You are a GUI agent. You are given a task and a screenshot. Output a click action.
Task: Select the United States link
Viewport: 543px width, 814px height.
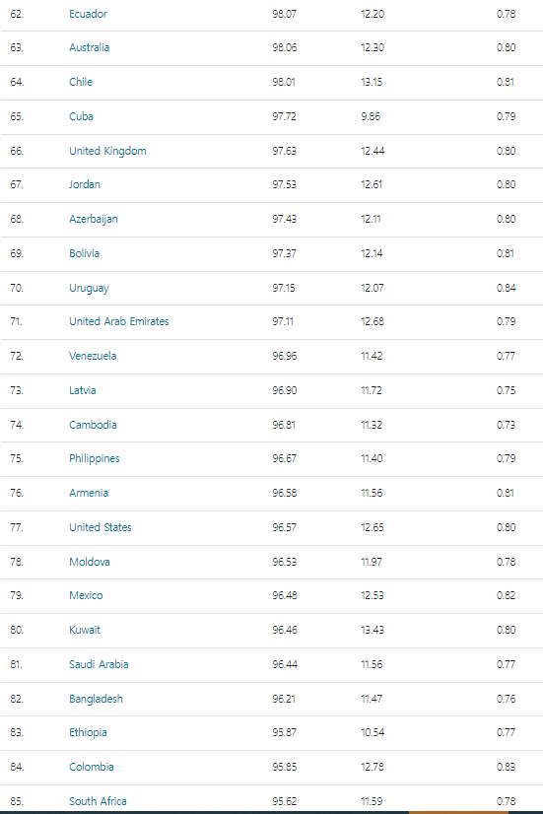click(101, 527)
